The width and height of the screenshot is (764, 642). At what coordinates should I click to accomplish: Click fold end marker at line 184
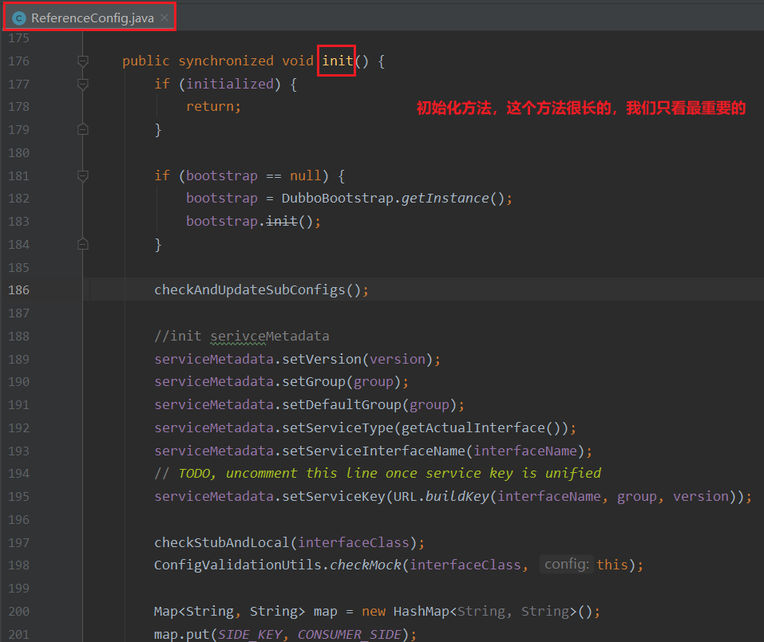coord(83,244)
